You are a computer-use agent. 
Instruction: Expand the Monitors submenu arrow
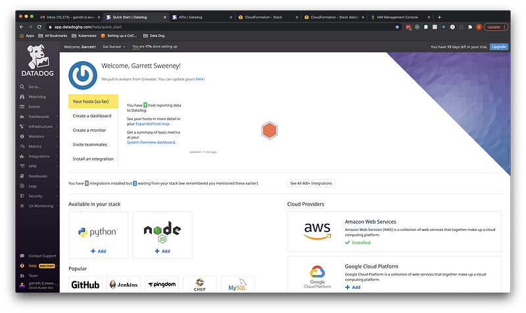pyautogui.click(x=57, y=136)
